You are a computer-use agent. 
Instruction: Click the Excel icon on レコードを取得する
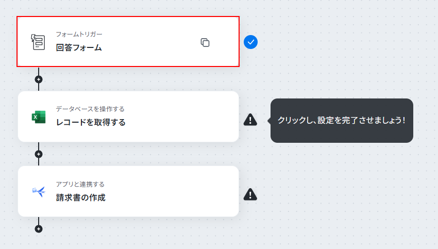pos(39,117)
